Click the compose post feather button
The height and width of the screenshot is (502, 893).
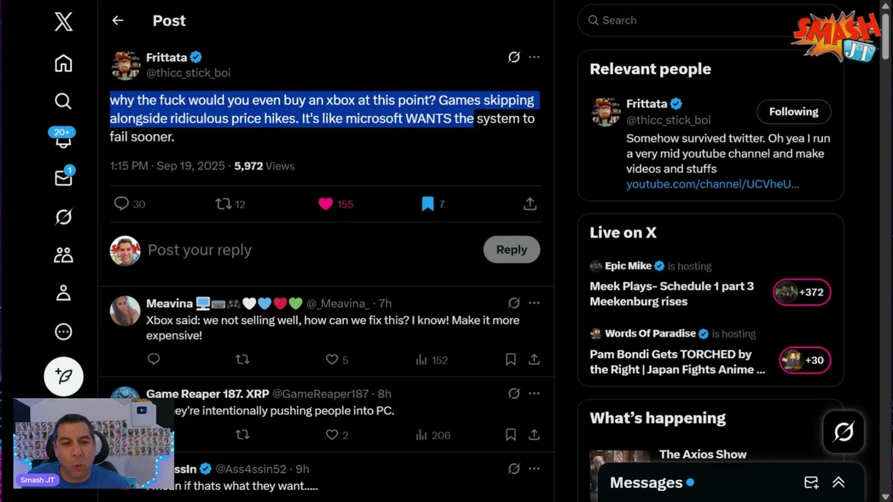tap(63, 376)
